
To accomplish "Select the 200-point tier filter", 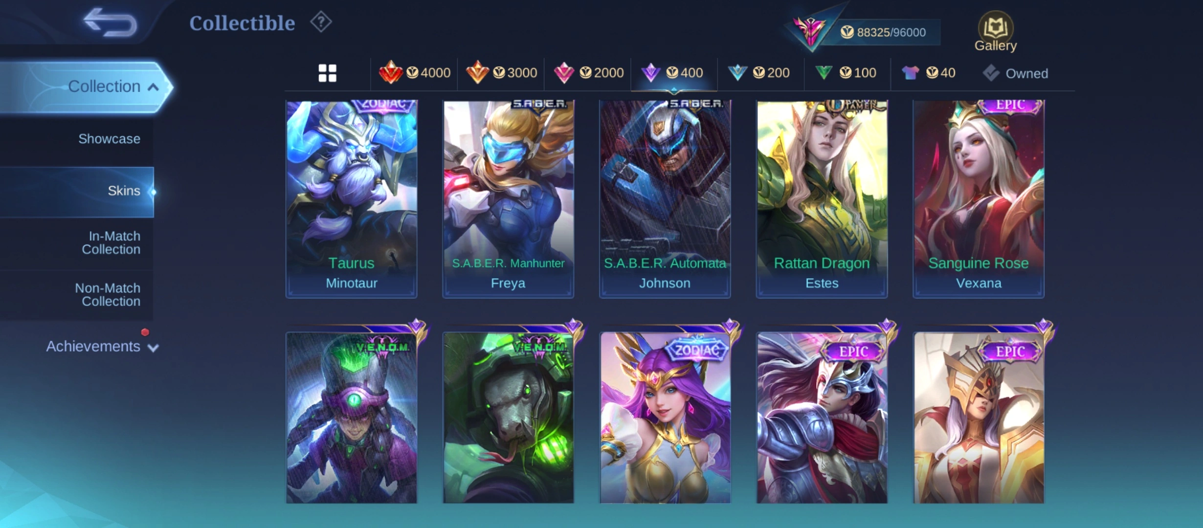I will click(759, 73).
